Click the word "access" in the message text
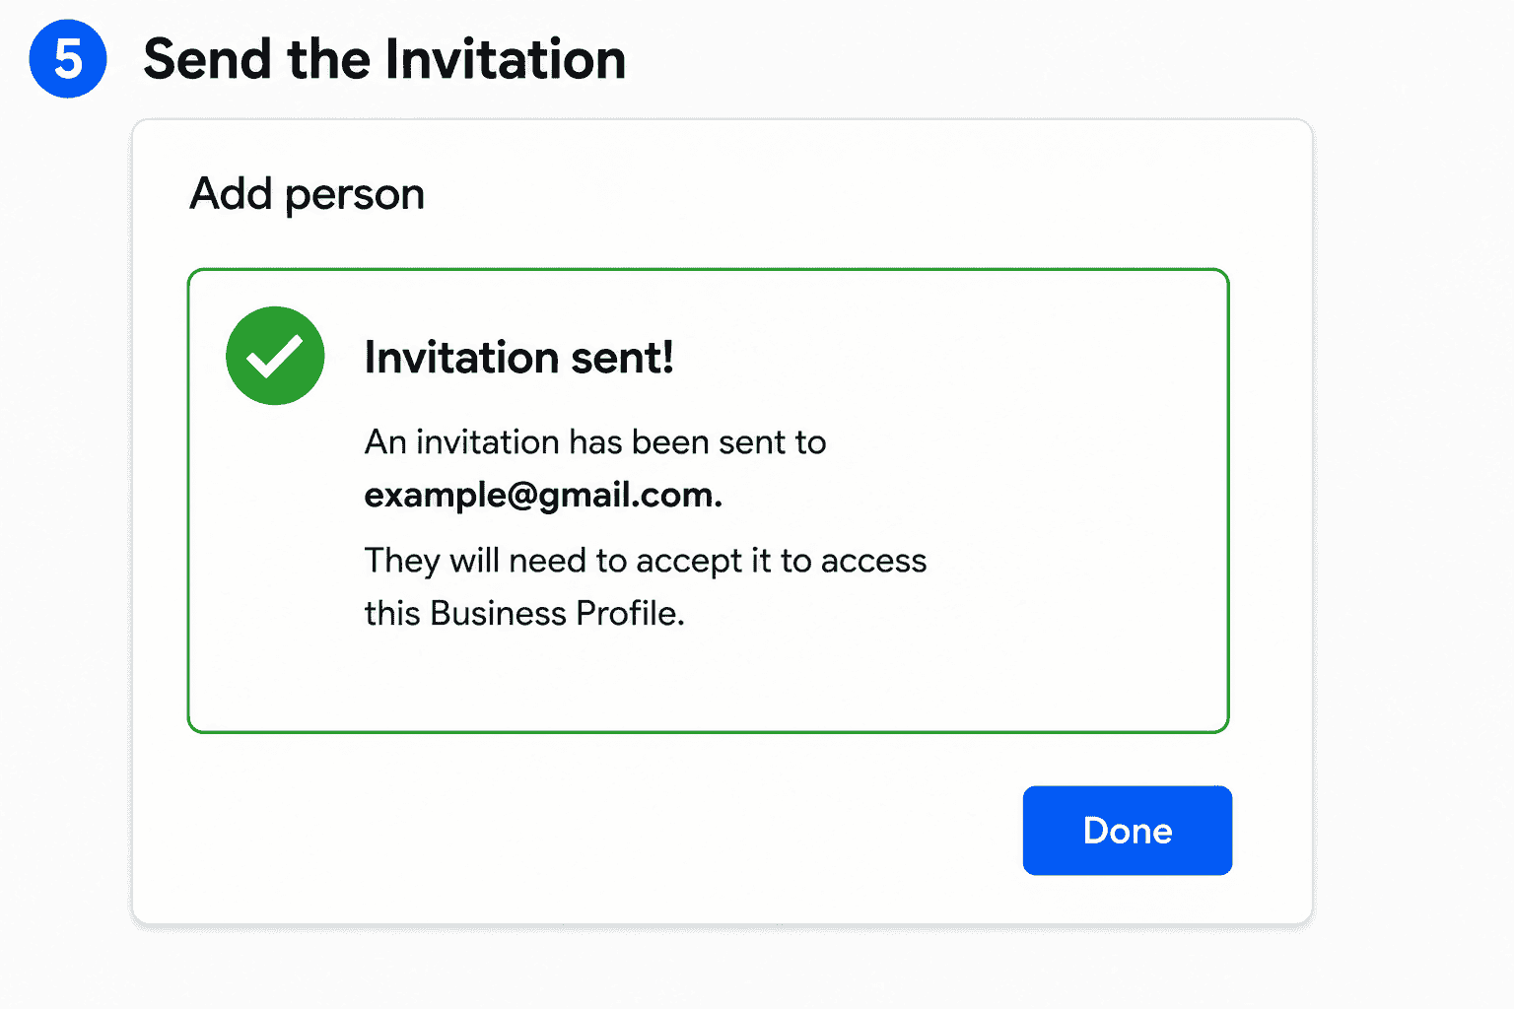The height and width of the screenshot is (1009, 1514). tap(873, 562)
